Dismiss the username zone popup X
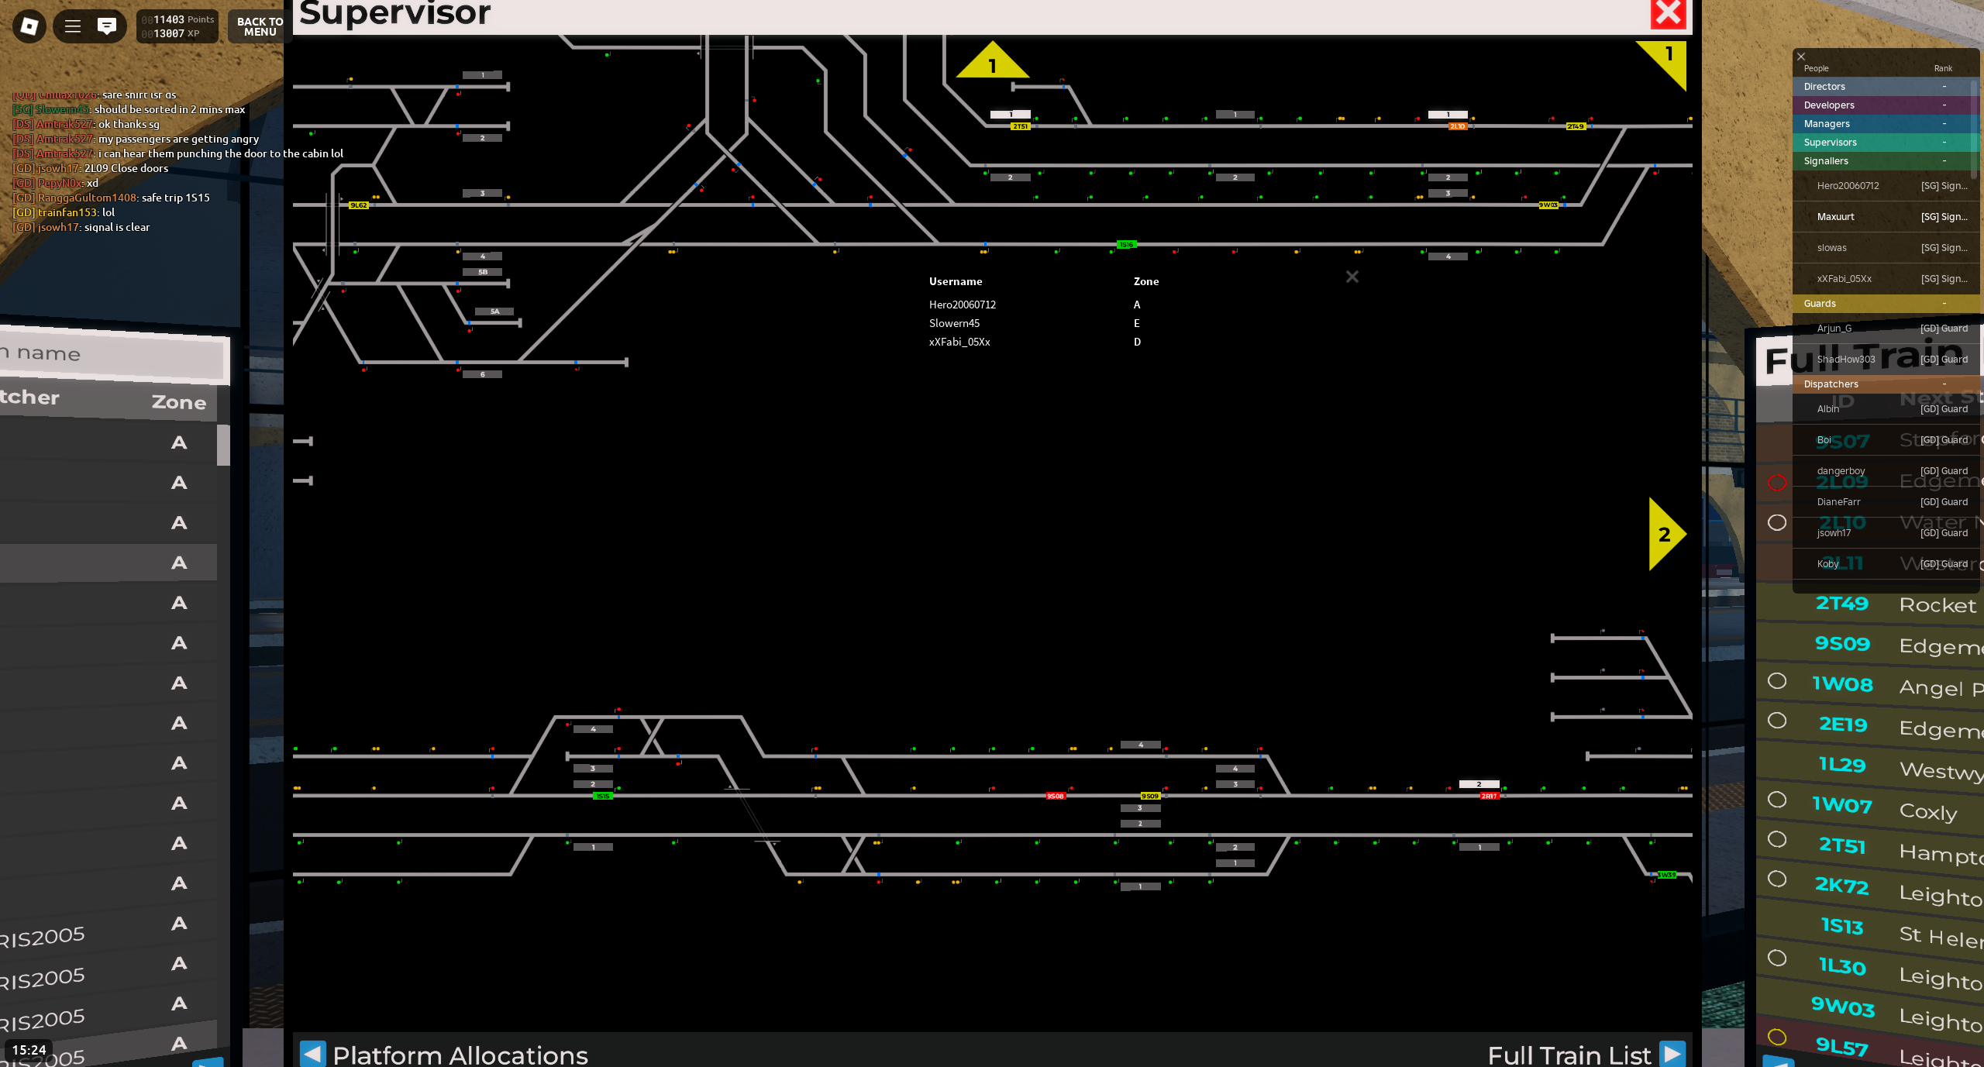The image size is (1984, 1067). tap(1352, 277)
